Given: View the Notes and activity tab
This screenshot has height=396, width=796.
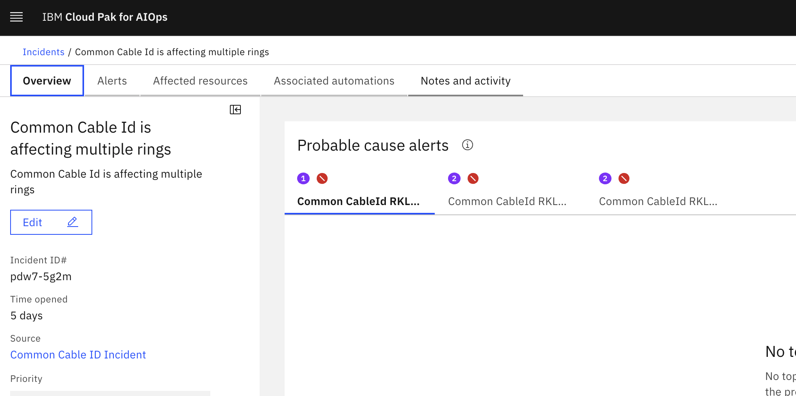Looking at the screenshot, I should (x=465, y=81).
